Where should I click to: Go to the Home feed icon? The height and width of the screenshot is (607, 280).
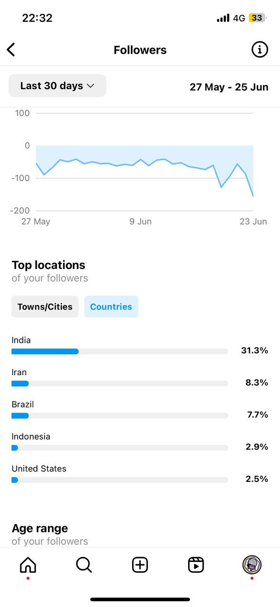pyautogui.click(x=28, y=565)
